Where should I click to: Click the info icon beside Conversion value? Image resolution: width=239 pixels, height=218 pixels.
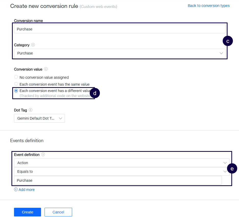tap(46, 69)
